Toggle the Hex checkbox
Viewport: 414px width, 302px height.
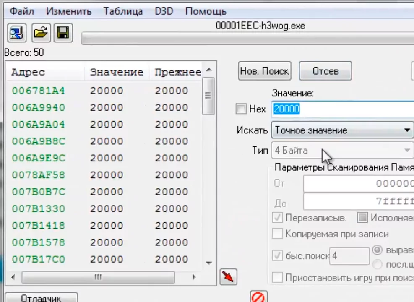[x=241, y=109]
